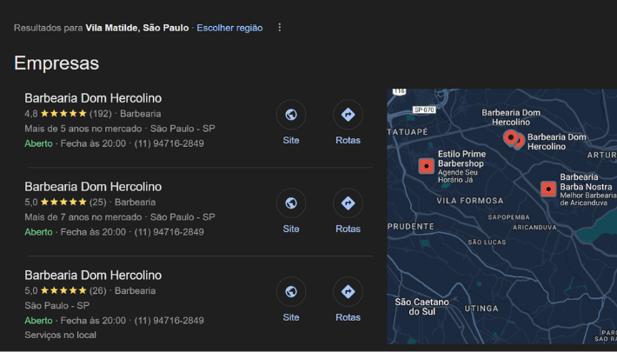617x352 pixels.
Task: Open the first Barbearia Dom Hercolino listing title
Action: (x=93, y=98)
